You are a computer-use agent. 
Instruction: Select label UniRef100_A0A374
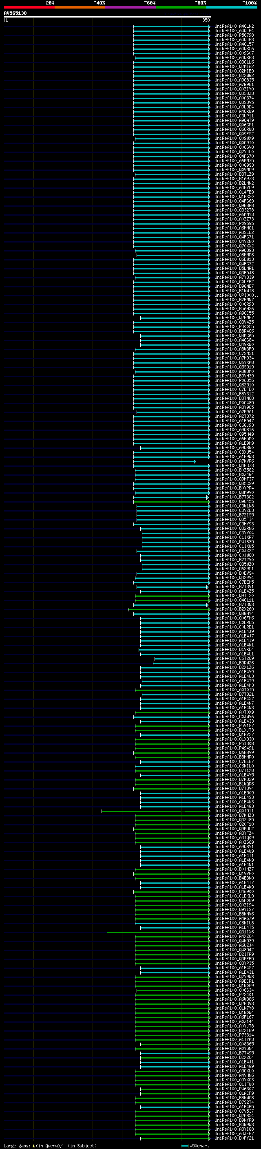click(x=234, y=98)
